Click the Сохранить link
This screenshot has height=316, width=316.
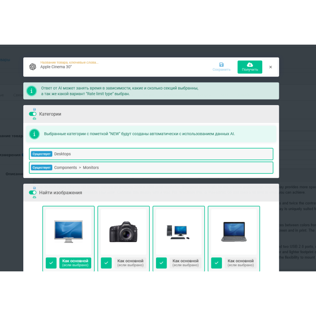click(221, 69)
